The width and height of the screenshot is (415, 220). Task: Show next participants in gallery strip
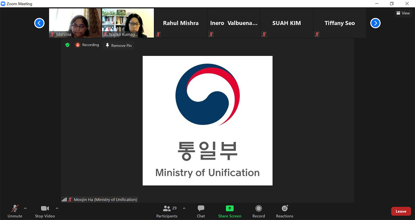coord(375,23)
